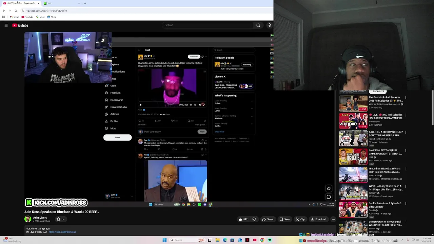Open options menu for Lakers at Pistons video

pos(406,150)
